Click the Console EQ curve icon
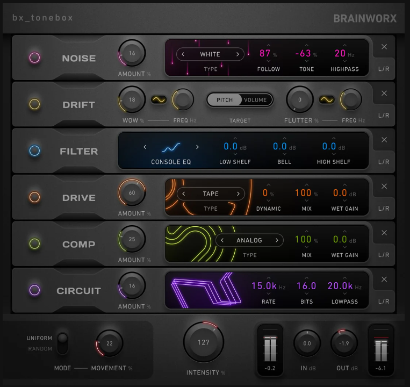410x387 pixels. (x=171, y=148)
